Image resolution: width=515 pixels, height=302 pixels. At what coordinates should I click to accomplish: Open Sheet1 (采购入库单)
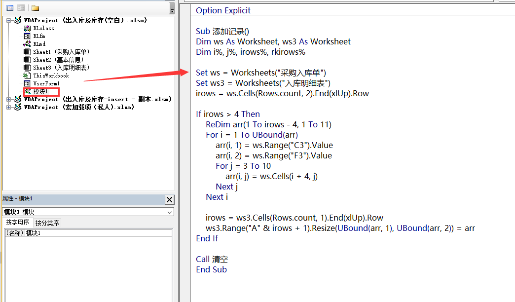click(x=62, y=52)
